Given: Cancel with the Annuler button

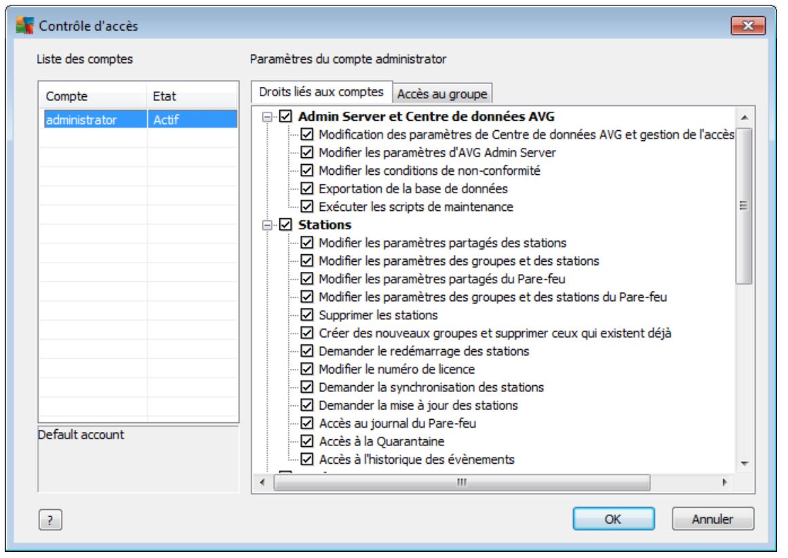Looking at the screenshot, I should click(x=713, y=519).
